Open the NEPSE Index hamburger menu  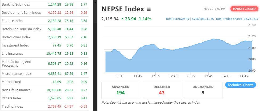click(149, 9)
